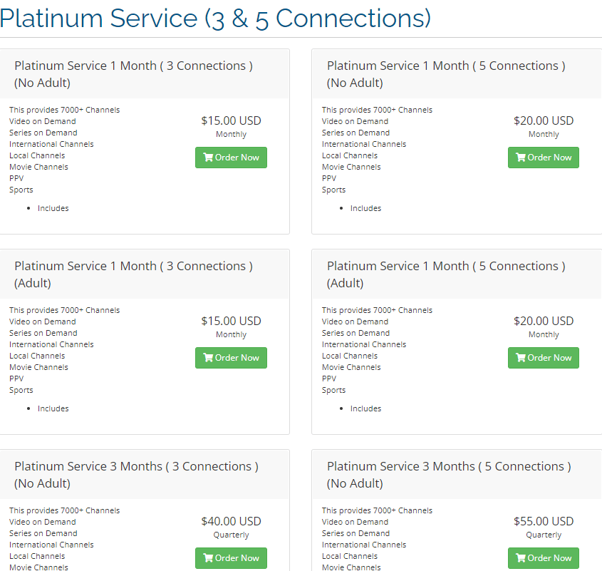Click Includes bullet in first 3 Connections card
The image size is (602, 571).
[53, 208]
